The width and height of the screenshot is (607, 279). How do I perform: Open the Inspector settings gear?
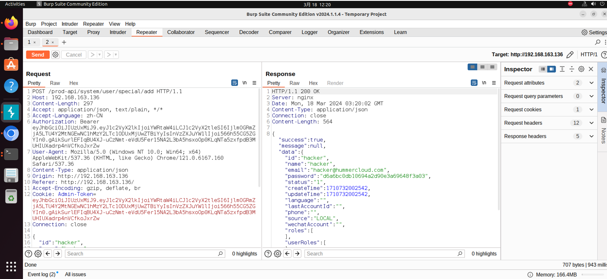[x=581, y=69]
